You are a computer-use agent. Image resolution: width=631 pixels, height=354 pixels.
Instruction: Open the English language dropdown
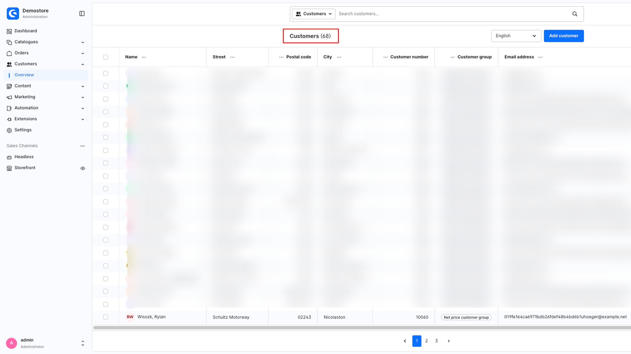pyautogui.click(x=516, y=36)
